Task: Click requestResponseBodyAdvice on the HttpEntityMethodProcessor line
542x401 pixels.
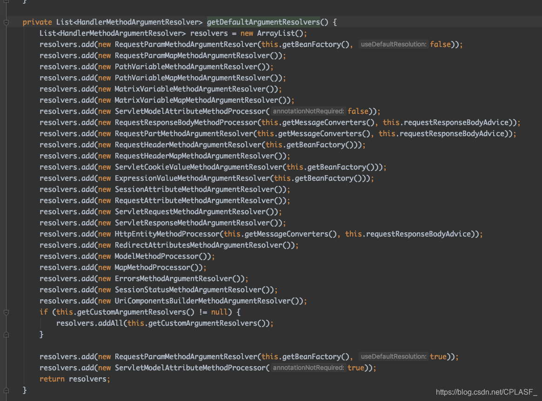Action: (418, 234)
